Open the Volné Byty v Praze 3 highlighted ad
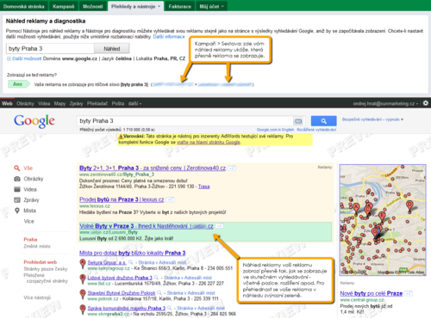431x318 pixels. 147,226
